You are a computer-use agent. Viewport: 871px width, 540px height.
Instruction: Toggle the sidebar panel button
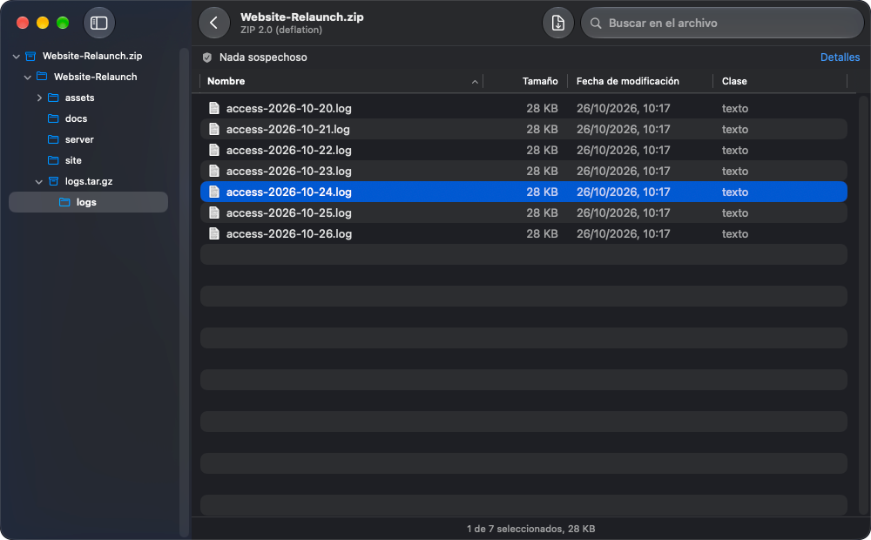click(x=99, y=23)
